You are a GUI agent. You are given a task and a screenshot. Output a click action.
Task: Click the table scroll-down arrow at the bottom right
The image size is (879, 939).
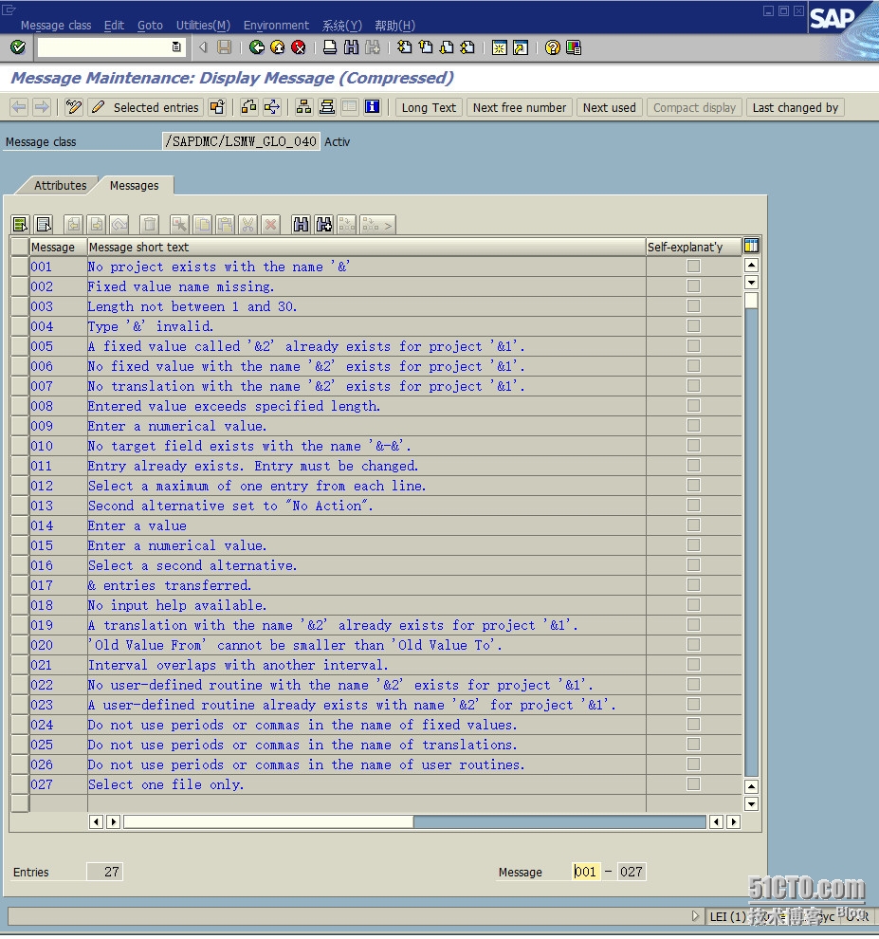click(x=751, y=803)
